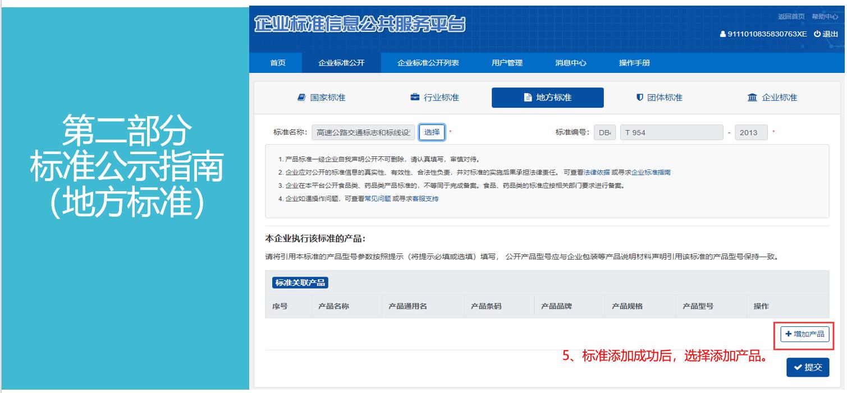Submit the form with 提交 button
Screen dimensions: 847x393
(808, 367)
